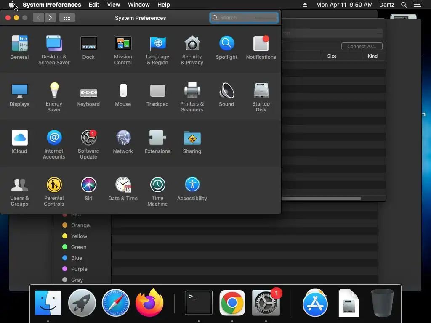Select the Gray tag in Finder sidebar

[73, 280]
